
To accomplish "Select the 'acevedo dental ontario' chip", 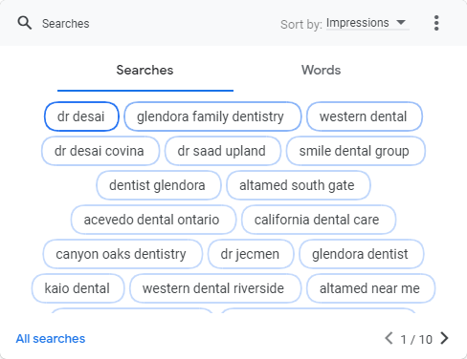I will (x=153, y=220).
